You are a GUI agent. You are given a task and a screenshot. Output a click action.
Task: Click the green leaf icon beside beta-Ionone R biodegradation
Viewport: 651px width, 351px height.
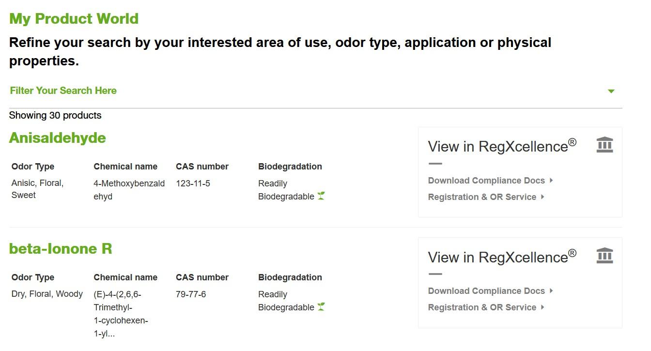pyautogui.click(x=321, y=307)
